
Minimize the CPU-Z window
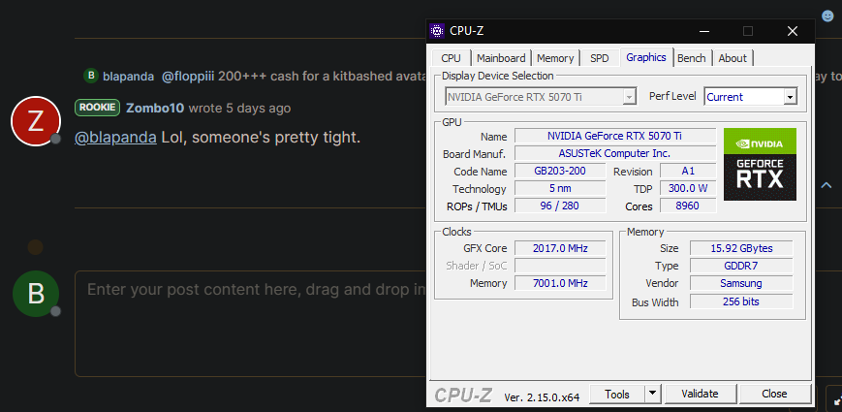coord(703,31)
